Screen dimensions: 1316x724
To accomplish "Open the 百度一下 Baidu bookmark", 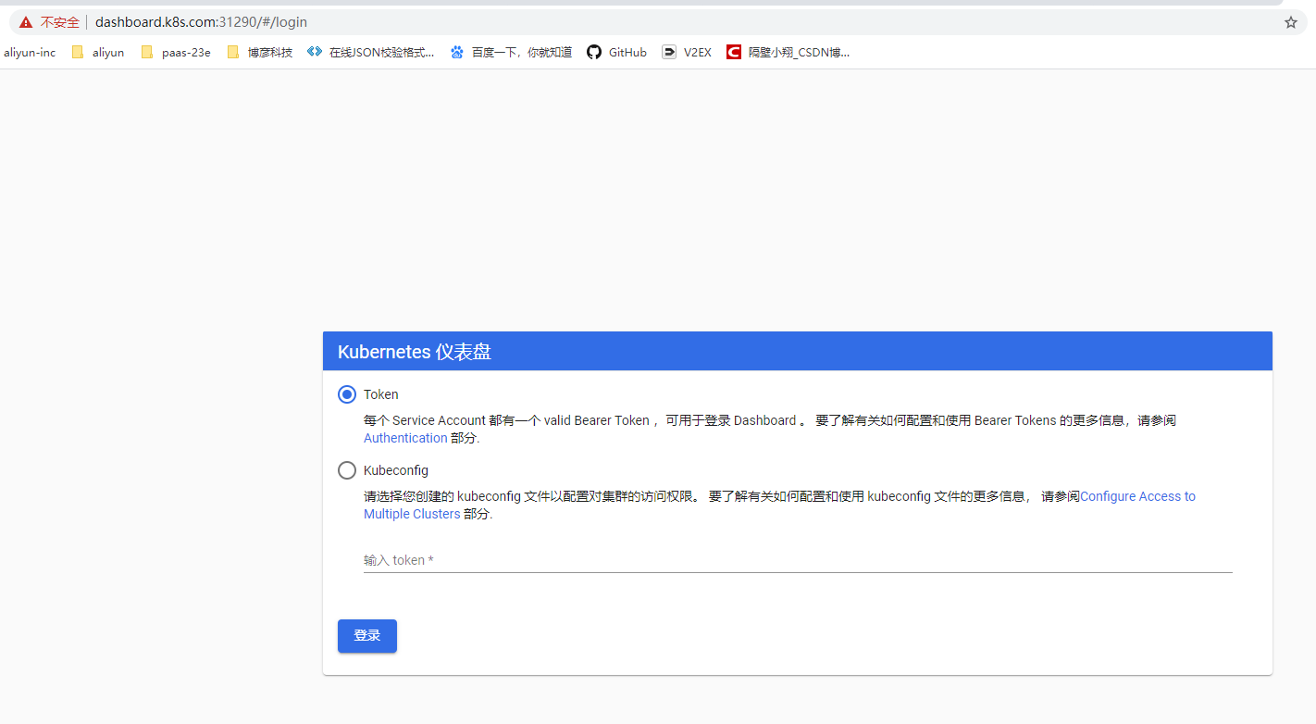I will click(511, 53).
